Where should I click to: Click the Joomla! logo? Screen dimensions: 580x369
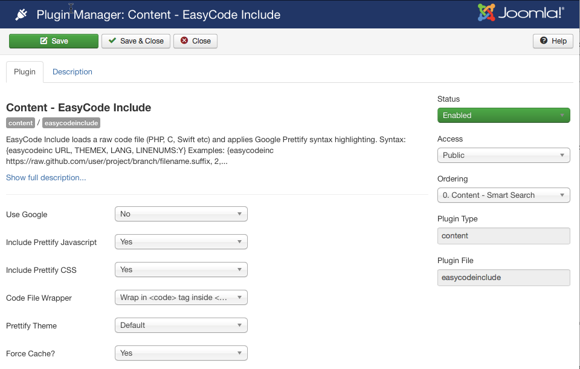pyautogui.click(x=521, y=13)
